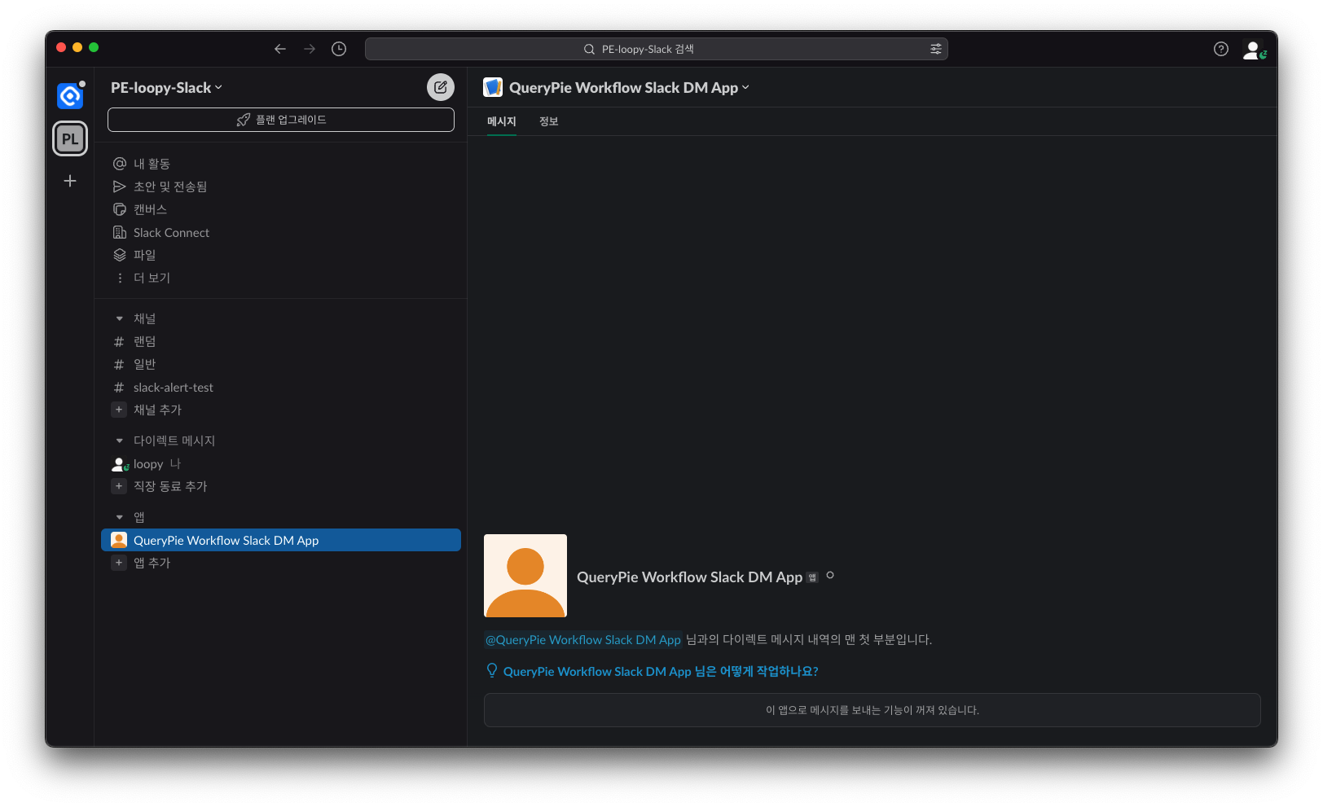This screenshot has width=1323, height=807.
Task: Go back with the left arrow
Action: tap(280, 49)
